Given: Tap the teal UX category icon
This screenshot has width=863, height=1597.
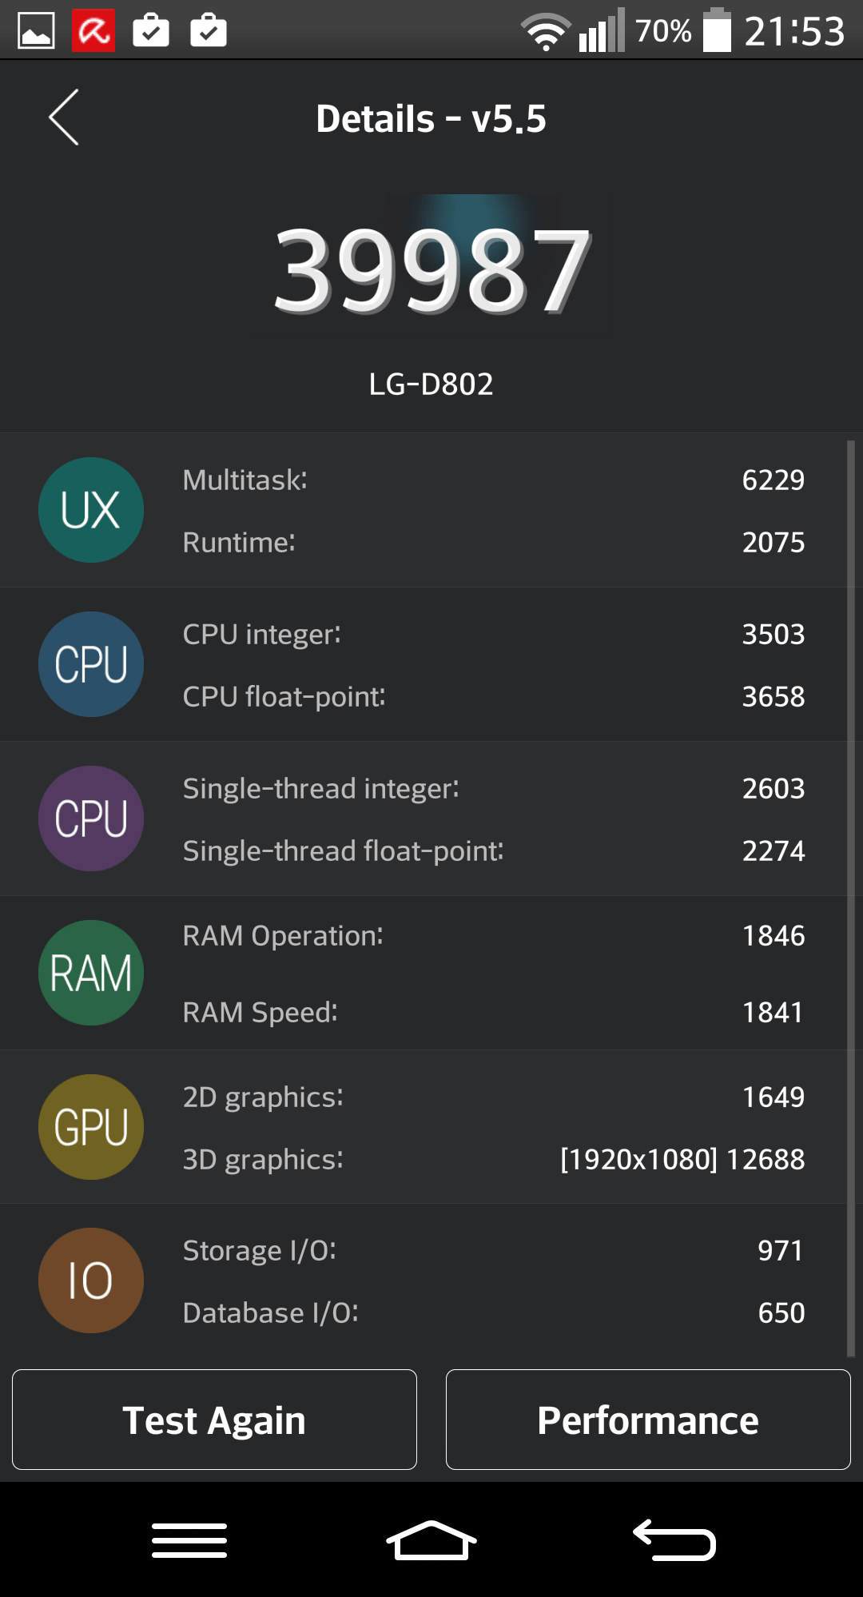Looking at the screenshot, I should 91,510.
